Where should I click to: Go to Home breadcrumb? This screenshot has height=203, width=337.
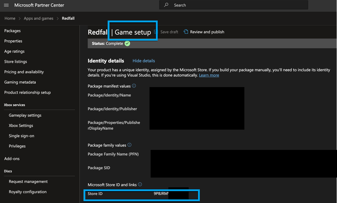tap(10, 18)
